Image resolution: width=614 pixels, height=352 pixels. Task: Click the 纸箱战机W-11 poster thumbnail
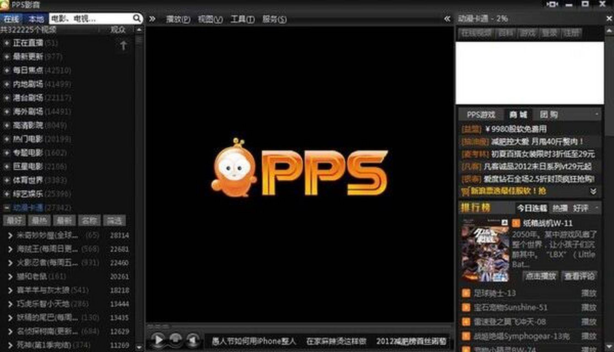485,250
